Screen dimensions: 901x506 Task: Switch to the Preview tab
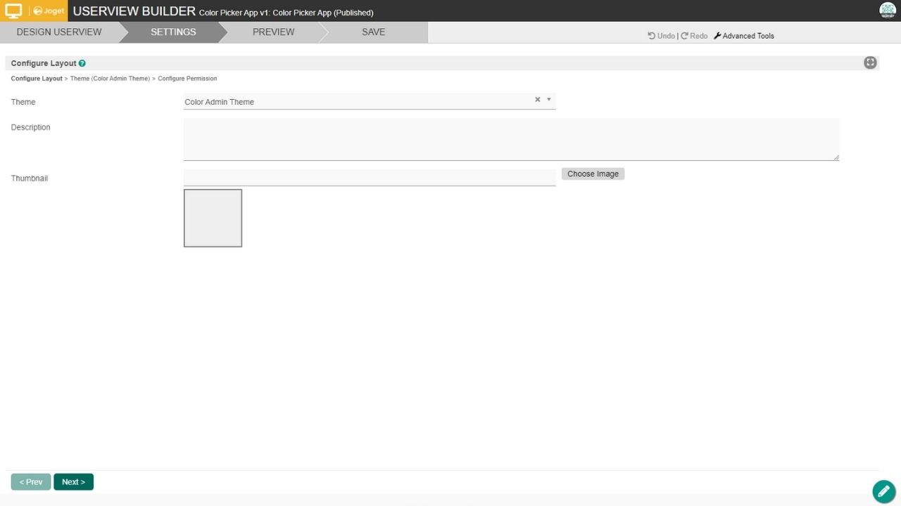click(273, 32)
